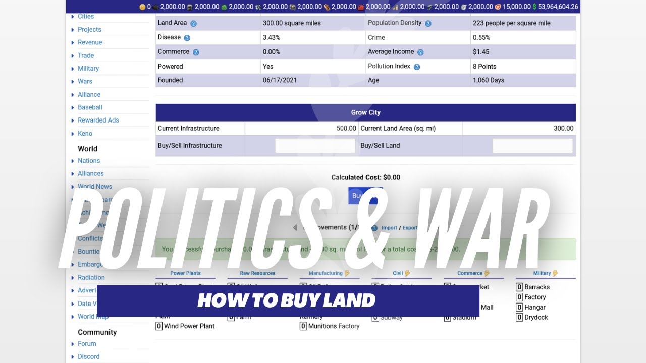
Task: Click the Wind Power Plant count box
Action: pyautogui.click(x=159, y=326)
